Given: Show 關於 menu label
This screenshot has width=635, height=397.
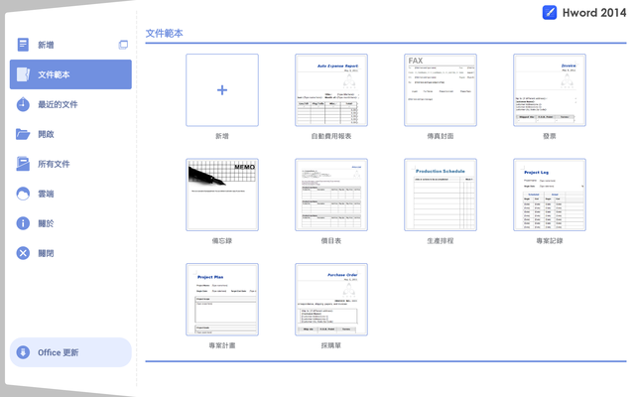Looking at the screenshot, I should [46, 223].
